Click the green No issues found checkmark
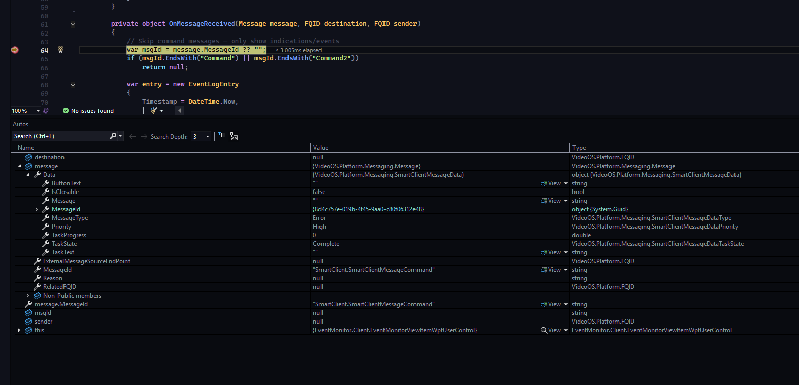This screenshot has height=385, width=799. pyautogui.click(x=66, y=111)
